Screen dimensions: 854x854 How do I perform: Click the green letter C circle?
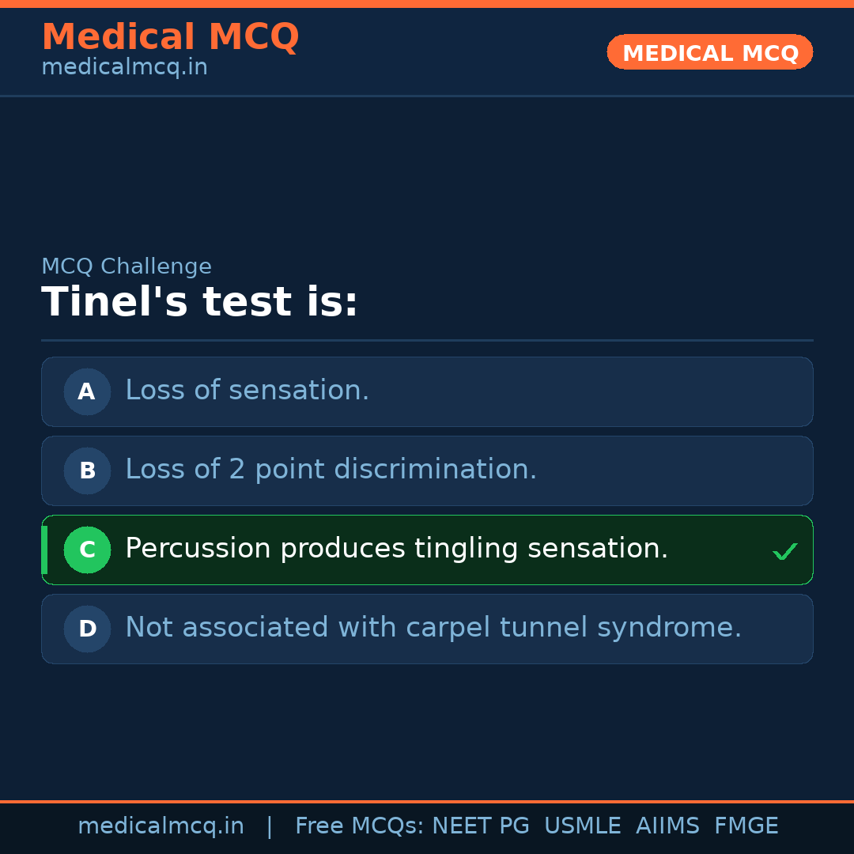click(x=87, y=550)
